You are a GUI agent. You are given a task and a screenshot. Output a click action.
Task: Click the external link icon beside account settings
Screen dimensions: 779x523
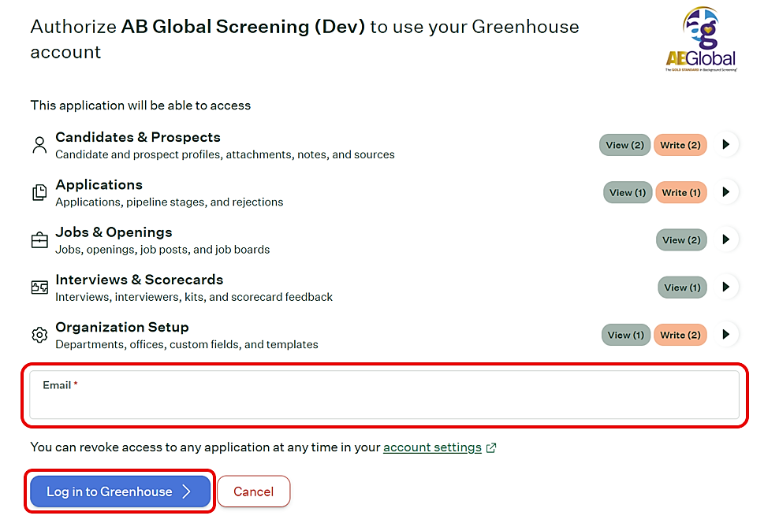pyautogui.click(x=491, y=447)
